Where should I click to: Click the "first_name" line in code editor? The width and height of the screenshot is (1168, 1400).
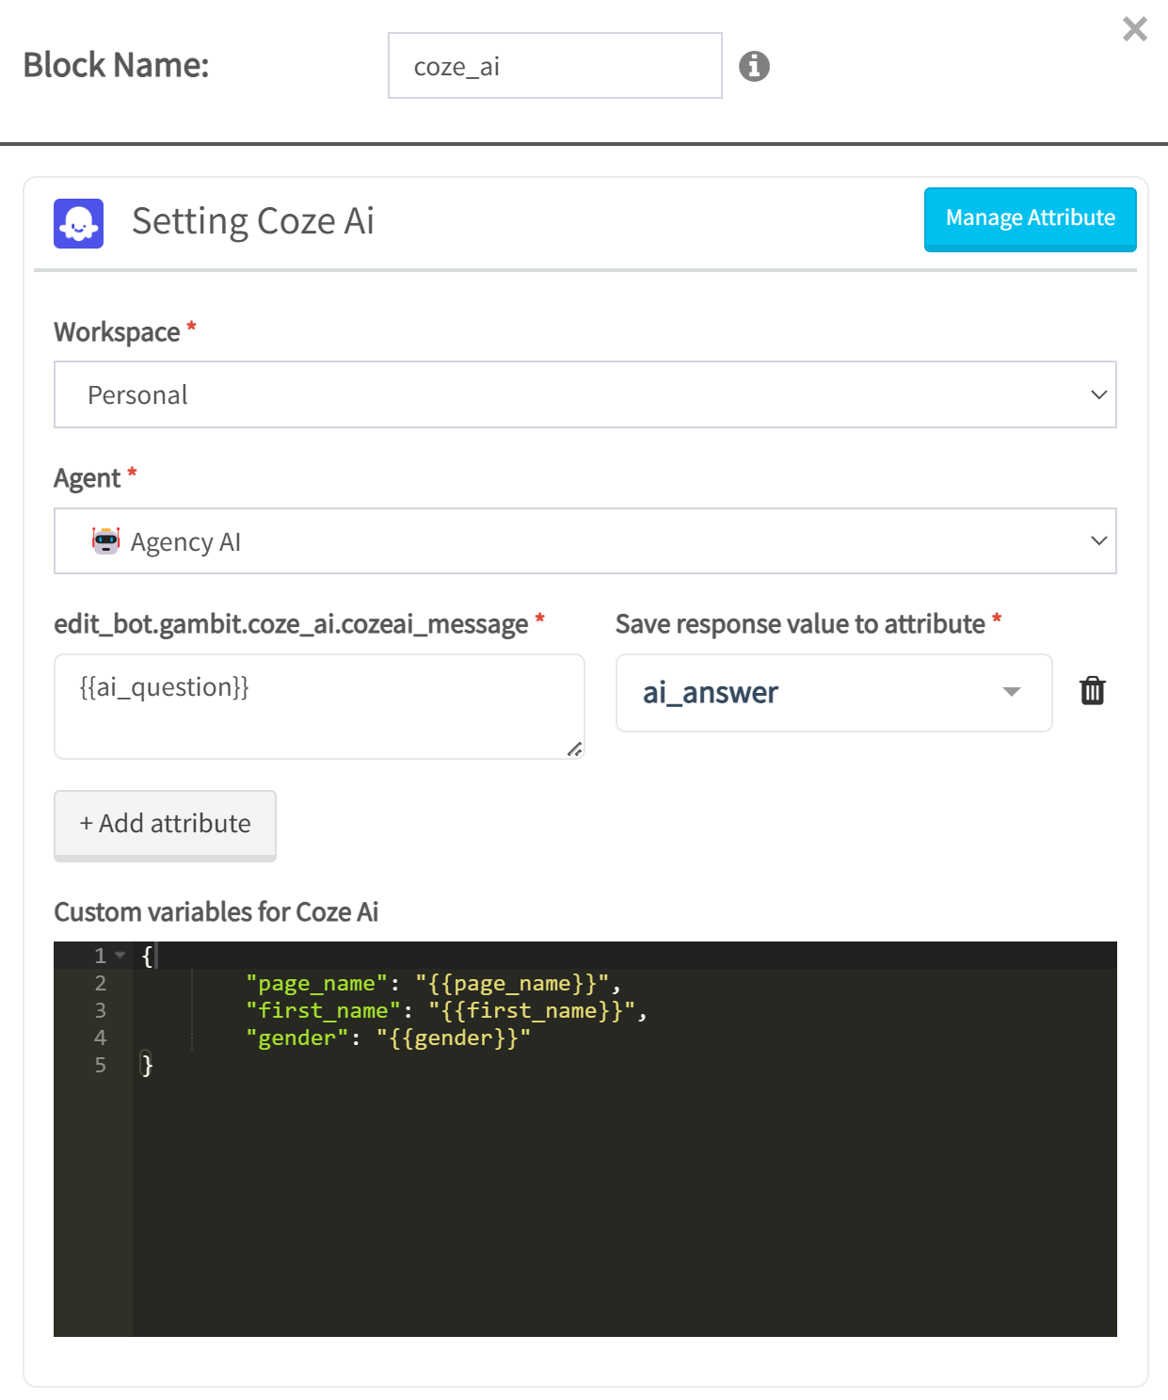click(446, 1010)
